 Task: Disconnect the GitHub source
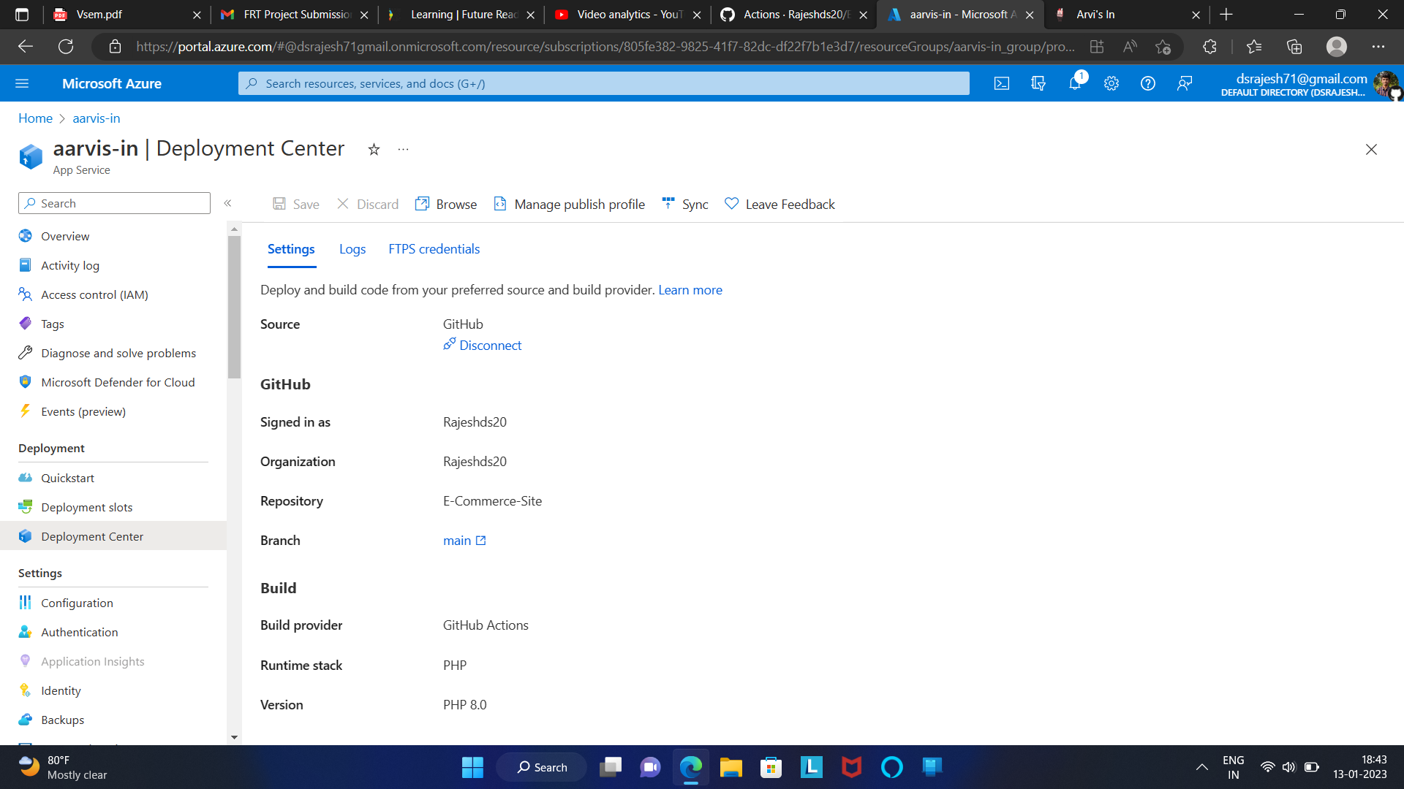pos(482,345)
